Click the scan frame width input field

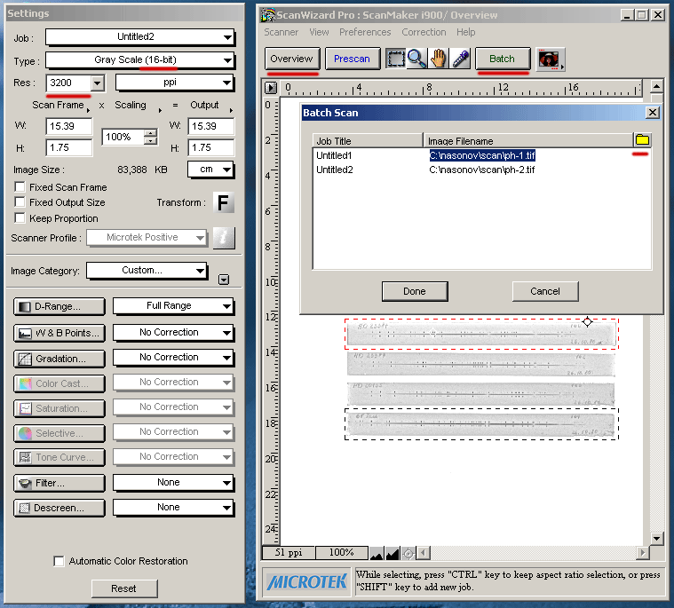click(69, 126)
